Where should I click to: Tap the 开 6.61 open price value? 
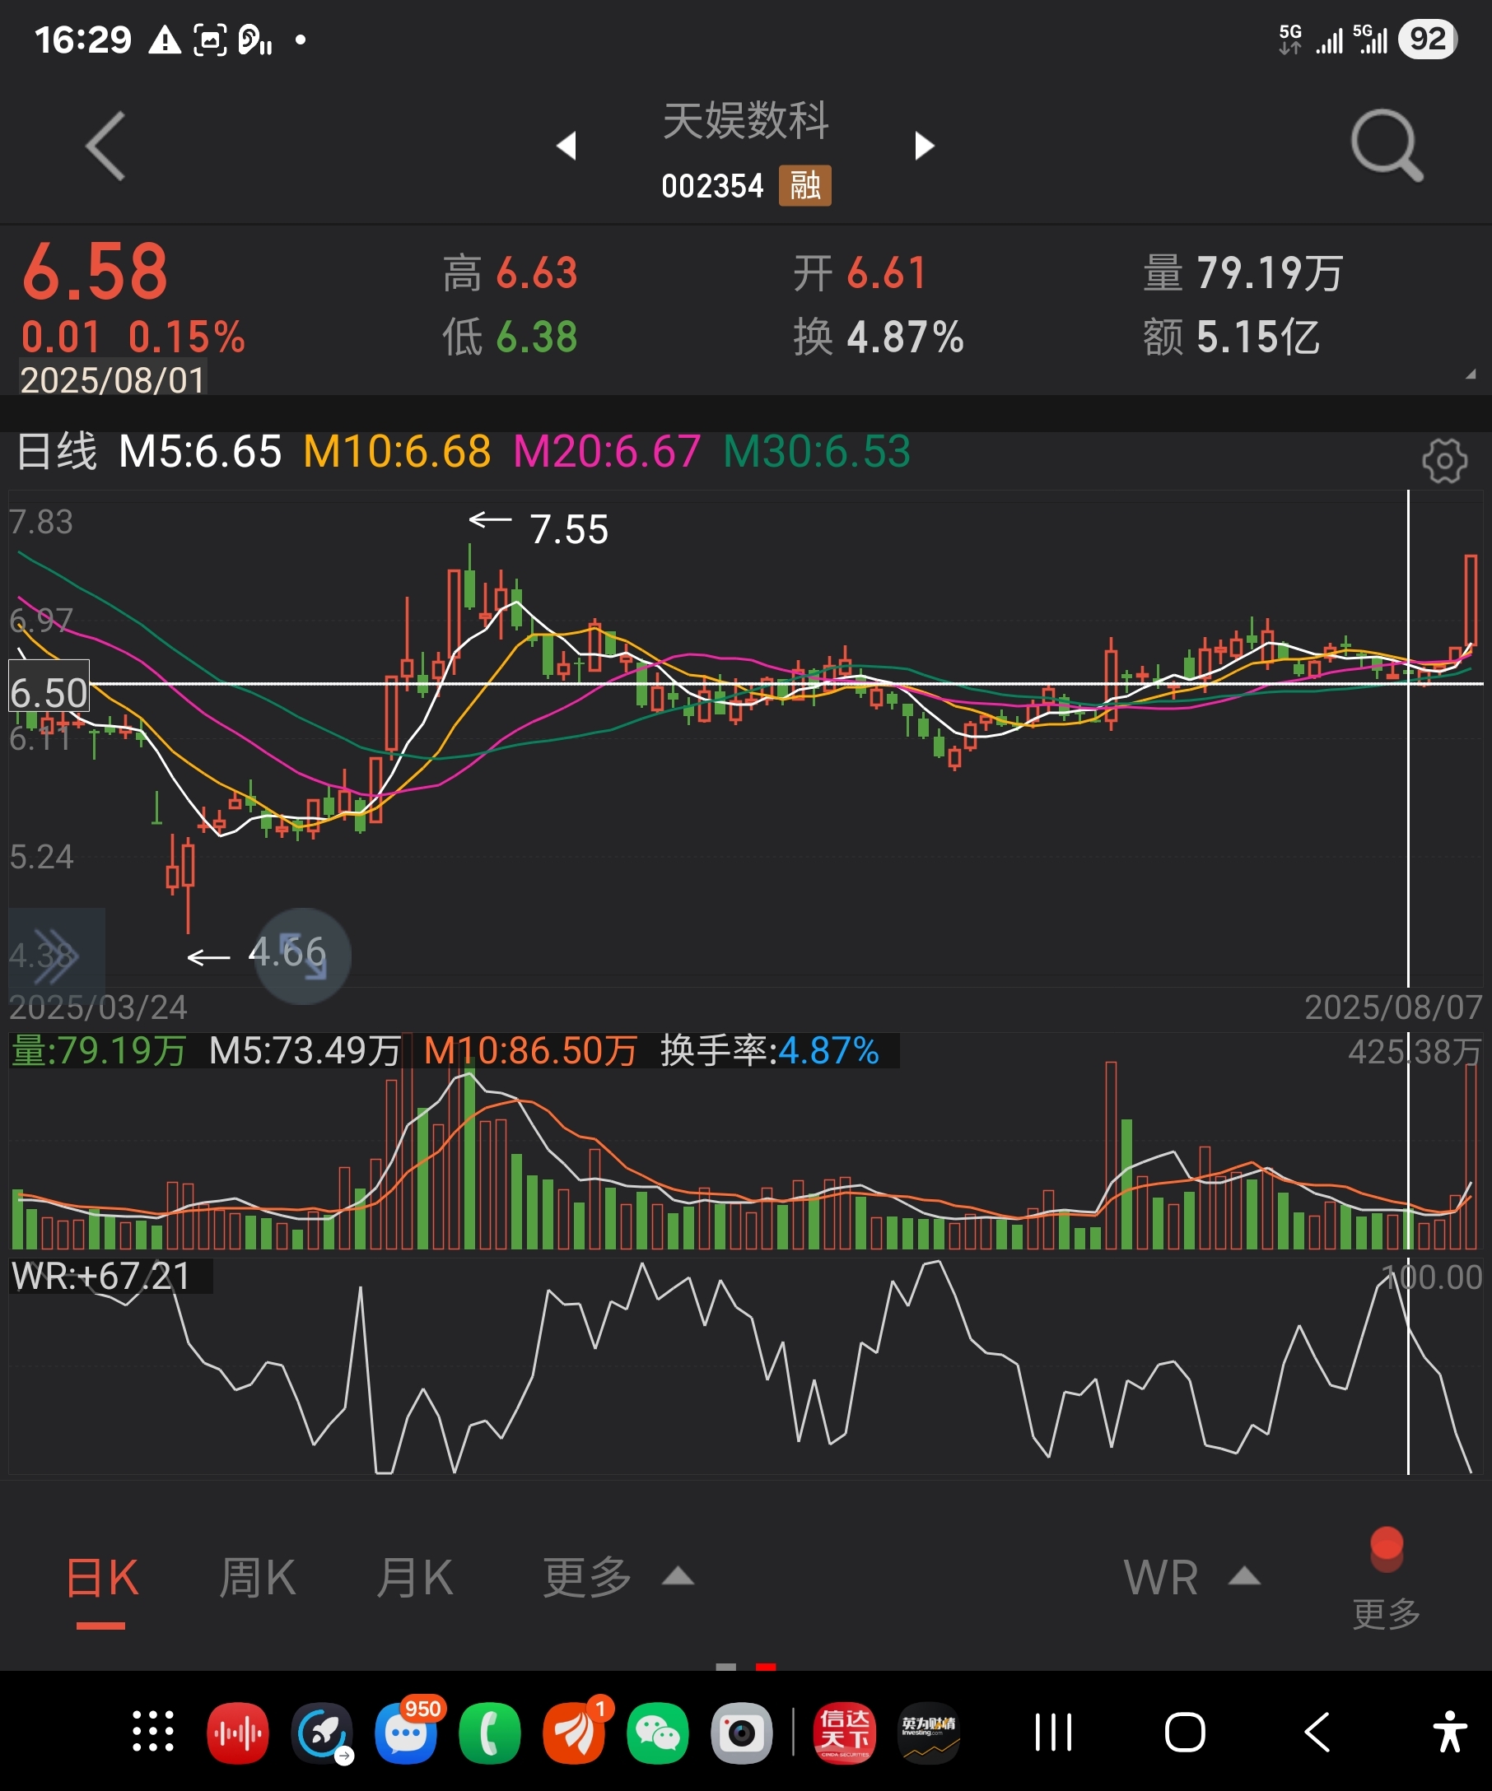pyautogui.click(x=860, y=273)
